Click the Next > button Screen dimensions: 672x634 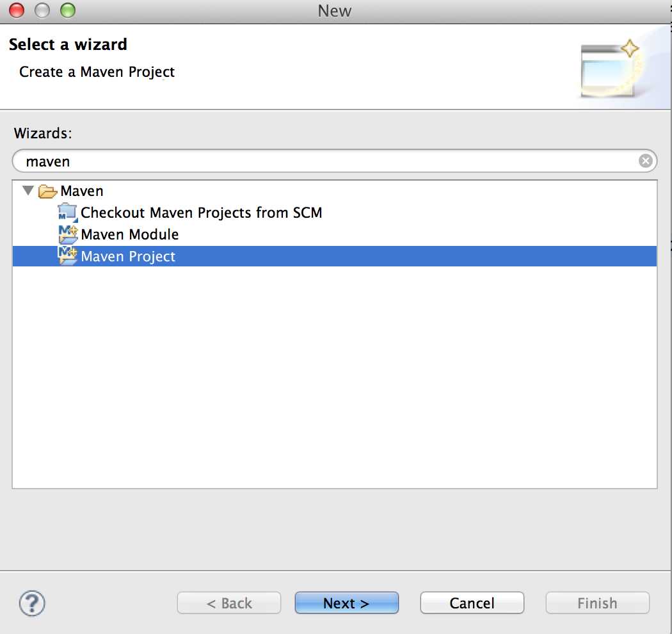click(346, 603)
